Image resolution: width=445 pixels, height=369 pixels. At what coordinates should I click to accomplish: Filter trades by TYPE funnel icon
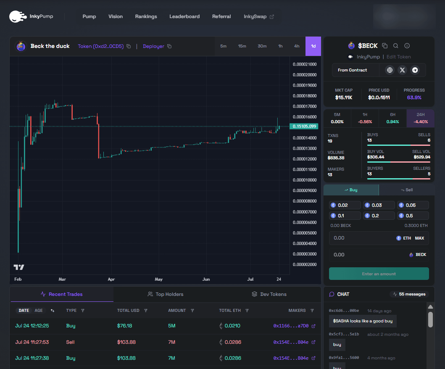coord(83,311)
